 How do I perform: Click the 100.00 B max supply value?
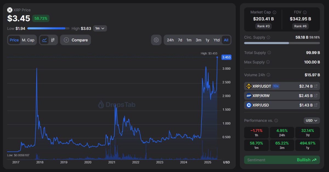[x=312, y=62]
